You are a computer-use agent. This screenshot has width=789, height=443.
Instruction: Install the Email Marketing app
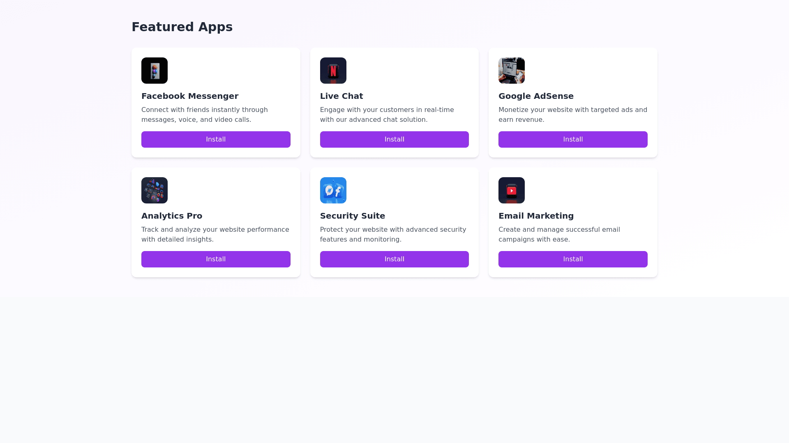(573, 259)
